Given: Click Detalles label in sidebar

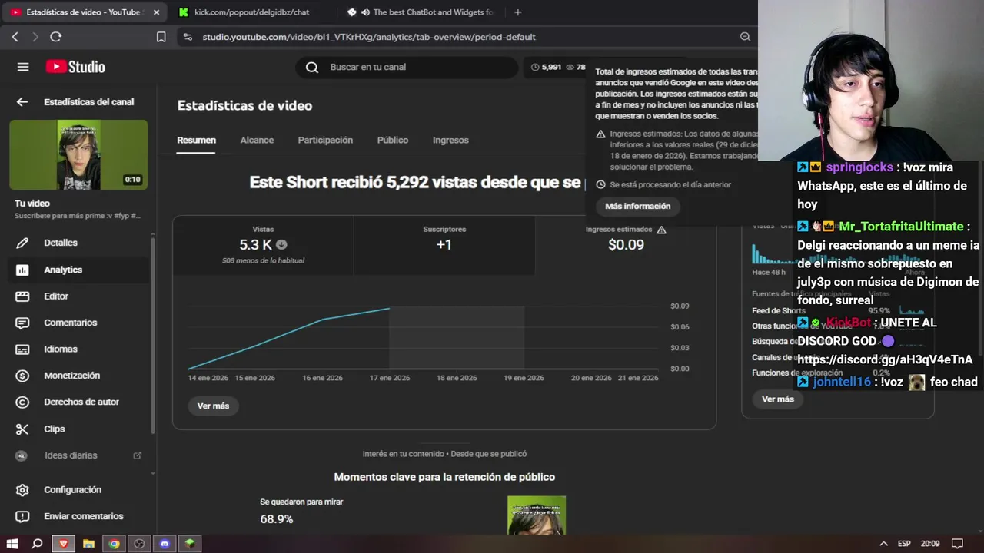Looking at the screenshot, I should [x=61, y=243].
